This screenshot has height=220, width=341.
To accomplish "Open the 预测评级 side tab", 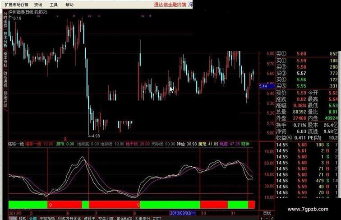I will tap(5, 99).
